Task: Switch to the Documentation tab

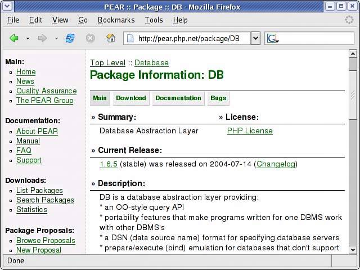Action: (178, 98)
